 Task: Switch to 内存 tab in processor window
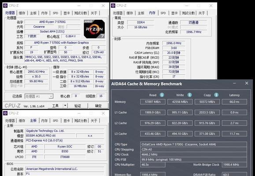[x=44, y=13]
